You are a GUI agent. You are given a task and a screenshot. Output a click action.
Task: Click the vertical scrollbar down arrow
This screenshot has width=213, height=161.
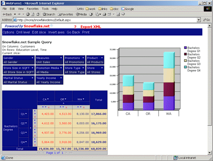tap(209, 153)
